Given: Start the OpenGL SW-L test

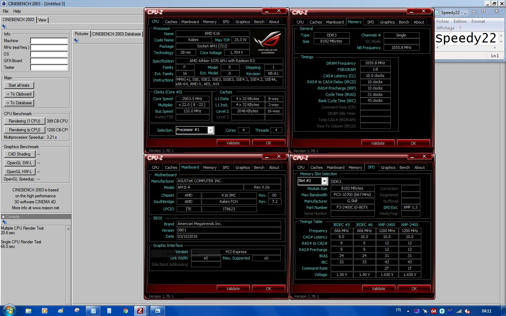Looking at the screenshot, I should 19,163.
